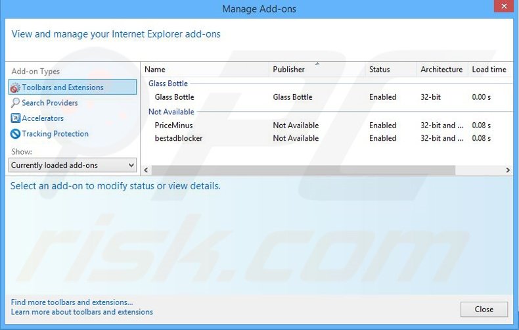Select the Glass Bottle add-on row
This screenshot has height=330, width=519.
click(174, 97)
